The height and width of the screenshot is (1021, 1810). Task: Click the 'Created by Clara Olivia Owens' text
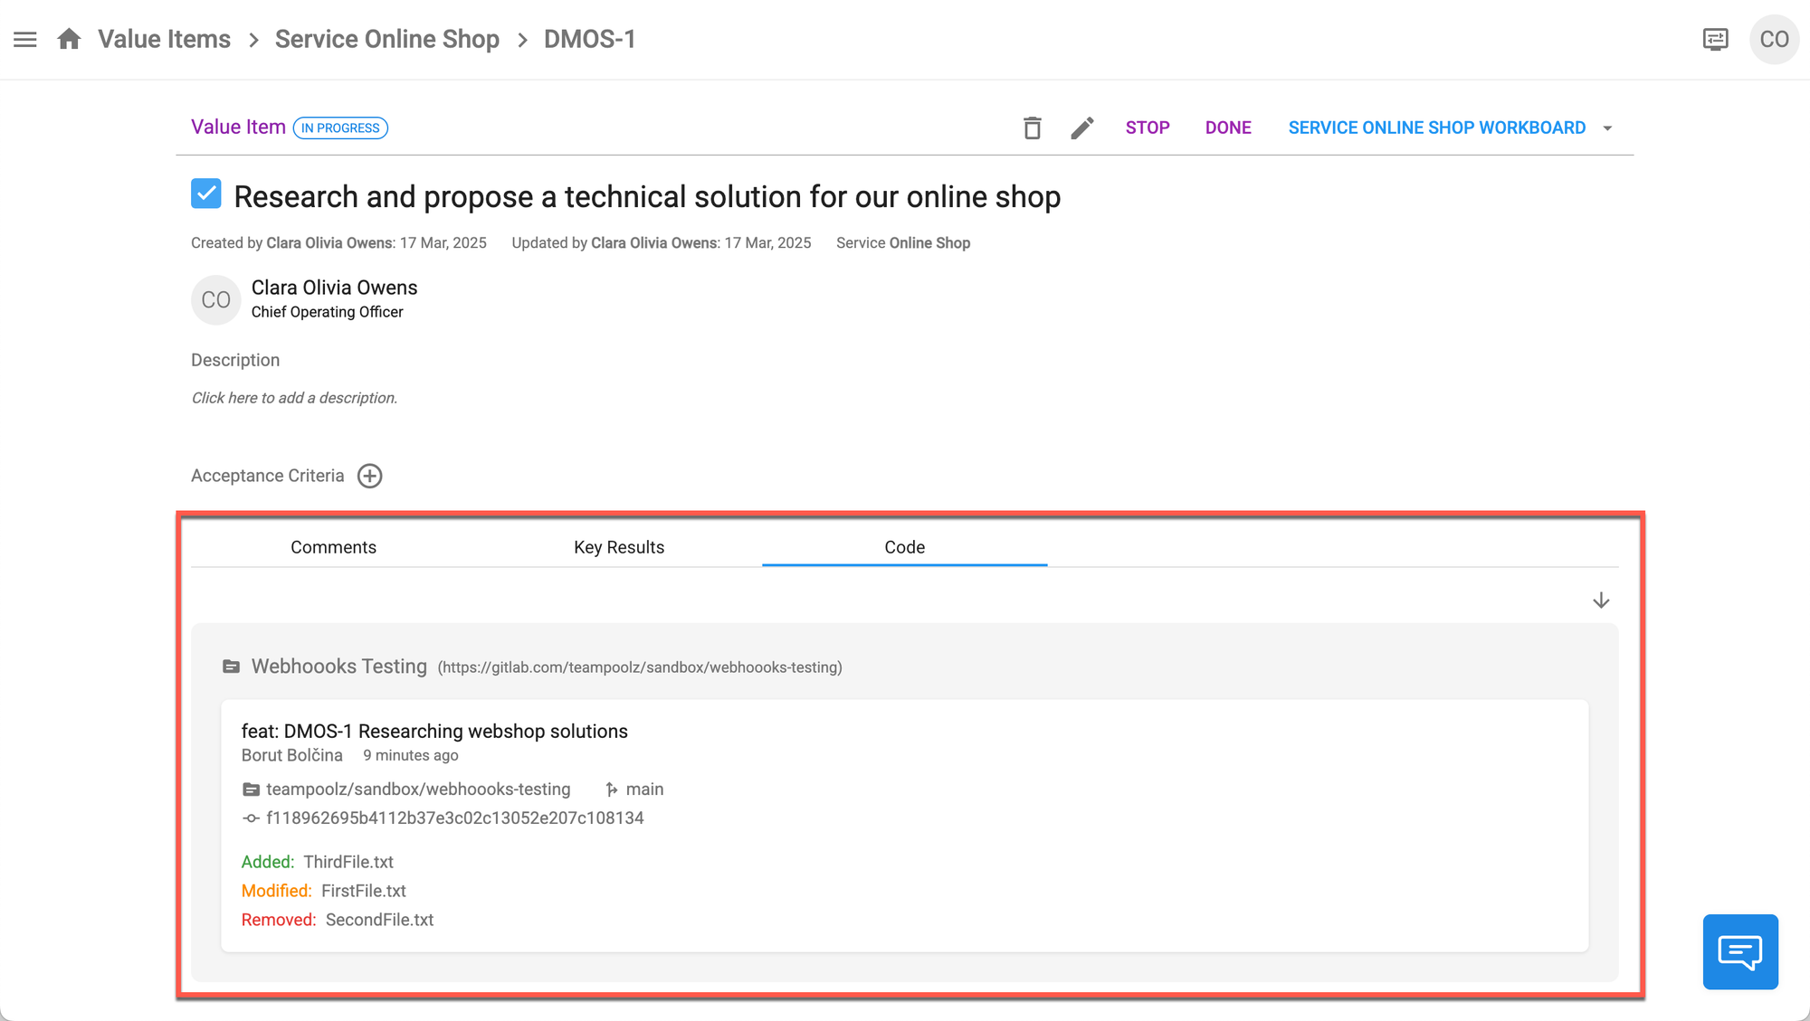(x=338, y=243)
